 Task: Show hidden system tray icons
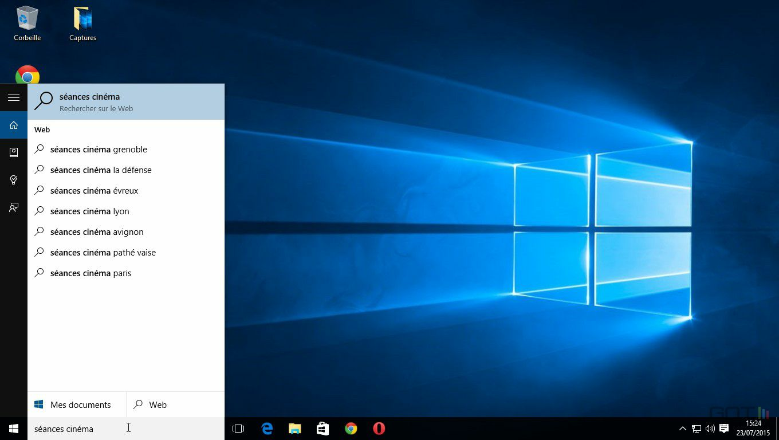click(x=682, y=429)
